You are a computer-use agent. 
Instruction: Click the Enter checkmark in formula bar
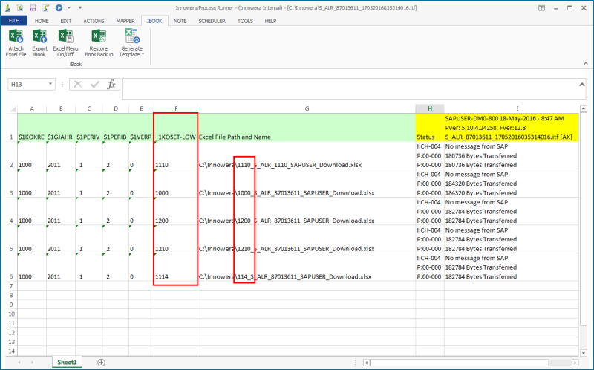point(94,85)
